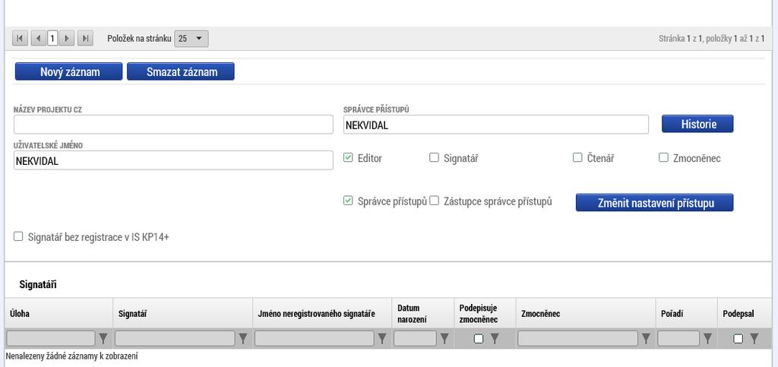Open filter icon for the Pořadí column
The width and height of the screenshot is (778, 367).
[x=707, y=339]
